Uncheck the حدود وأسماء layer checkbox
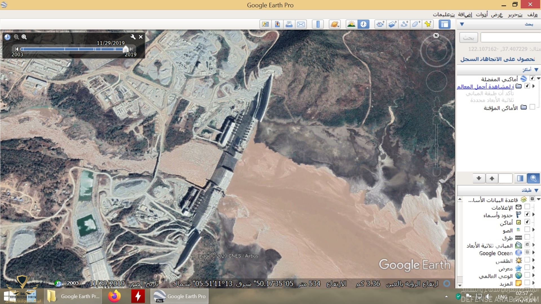 tap(527, 214)
